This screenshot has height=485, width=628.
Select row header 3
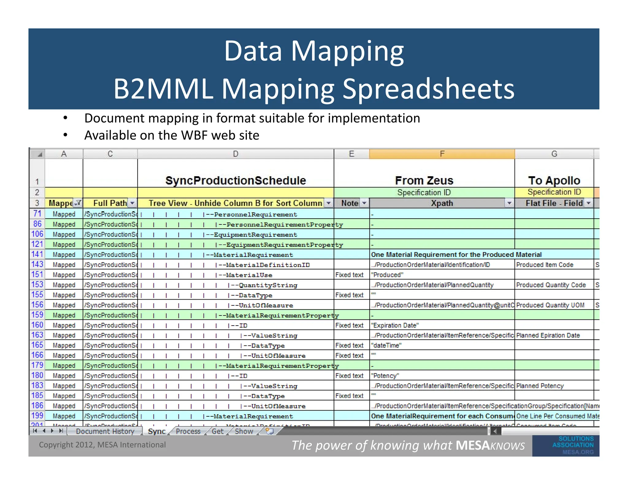coord(37,203)
